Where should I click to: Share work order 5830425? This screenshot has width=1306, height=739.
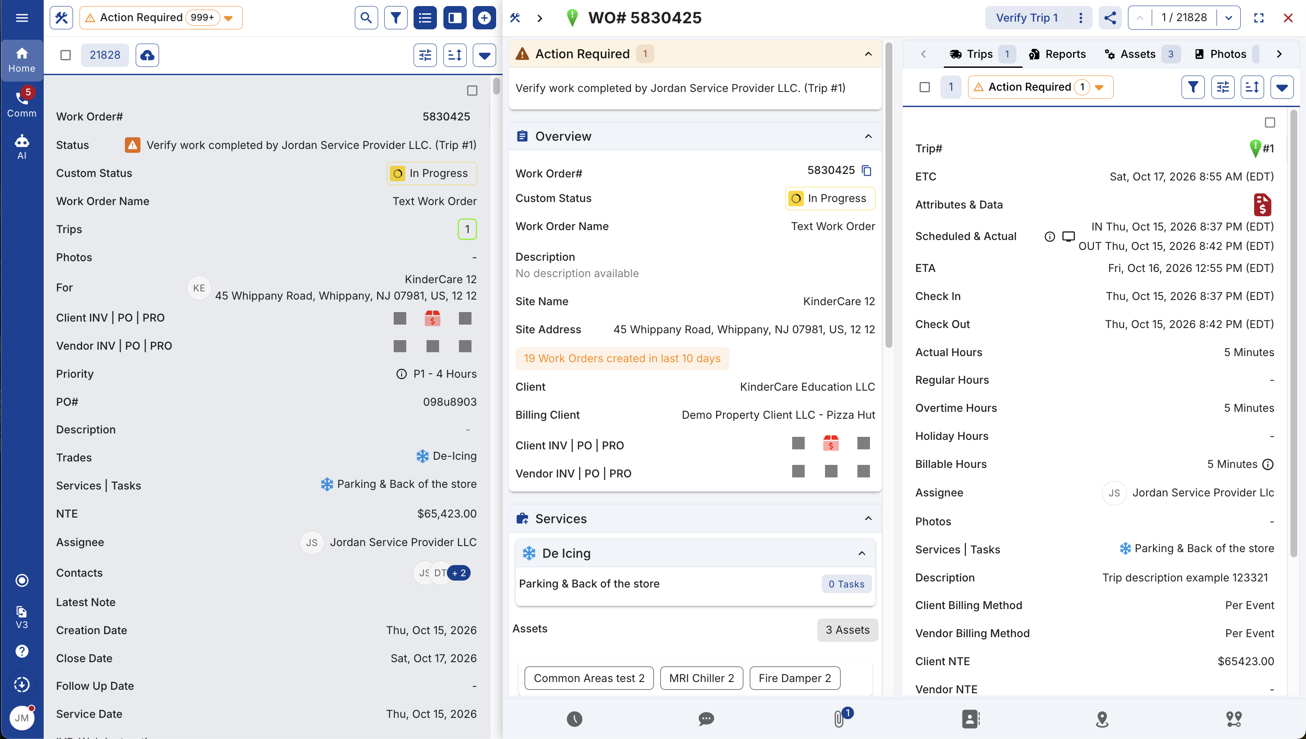(1110, 18)
